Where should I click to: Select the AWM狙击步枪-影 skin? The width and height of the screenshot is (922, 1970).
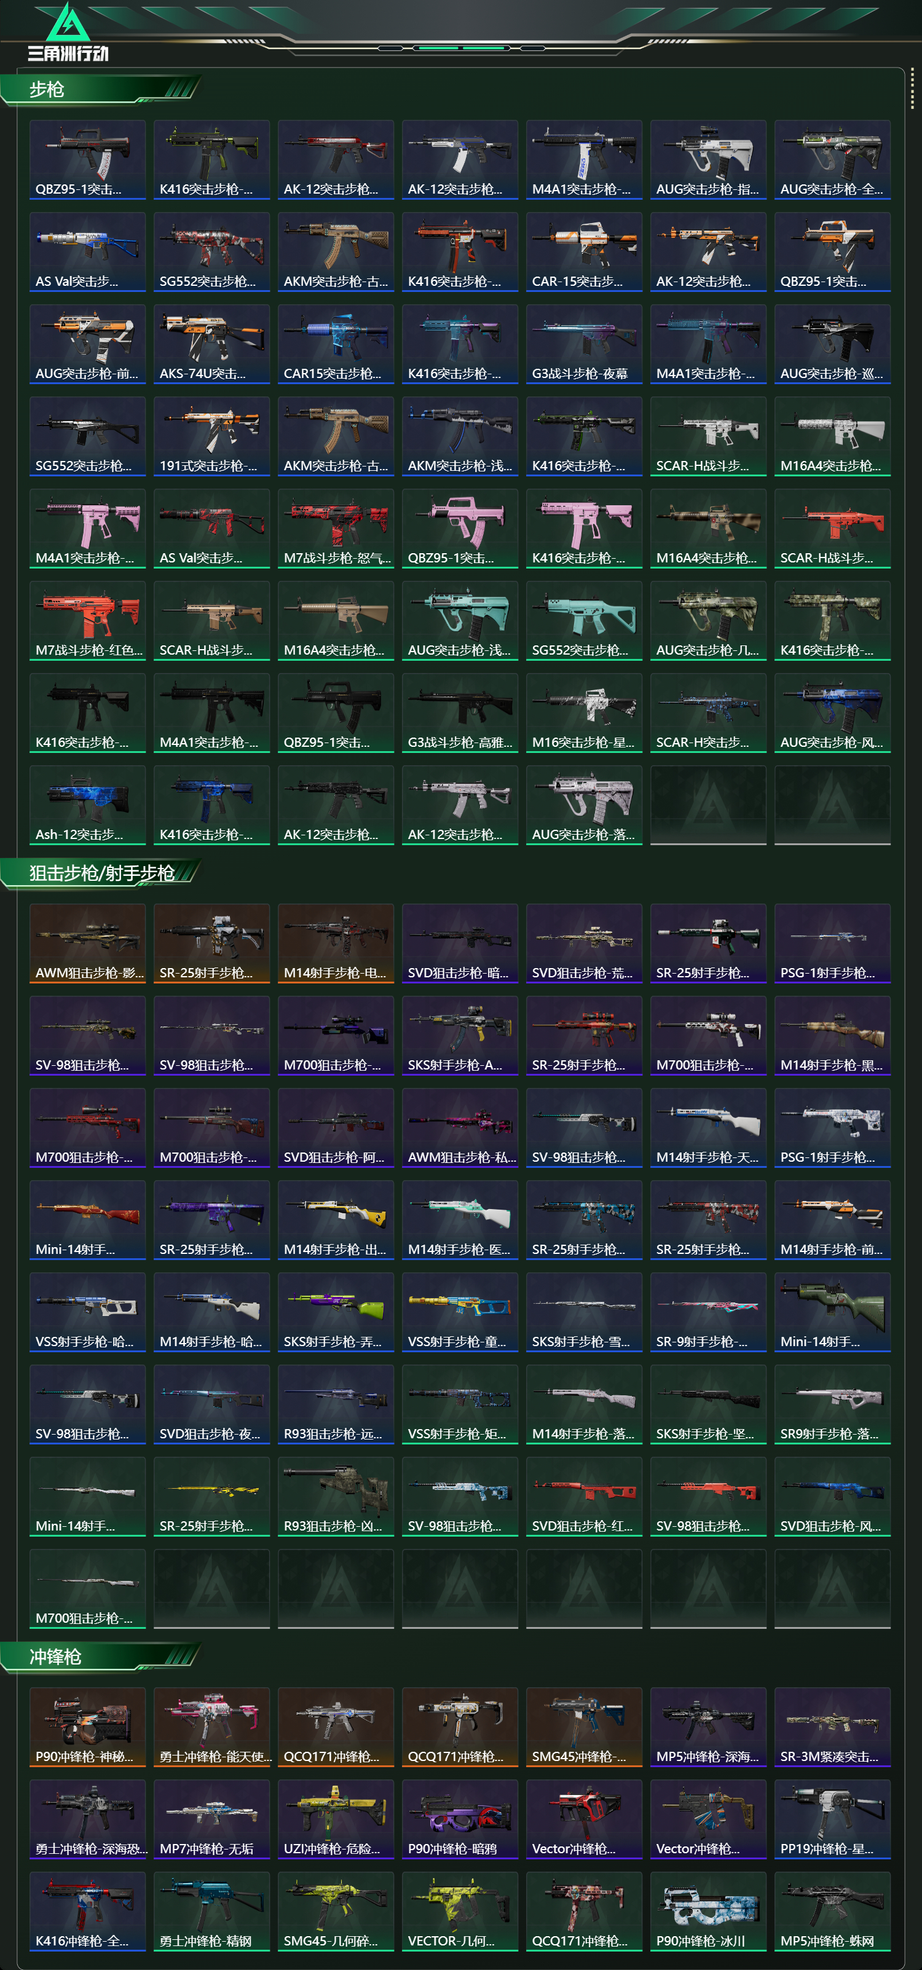click(87, 944)
